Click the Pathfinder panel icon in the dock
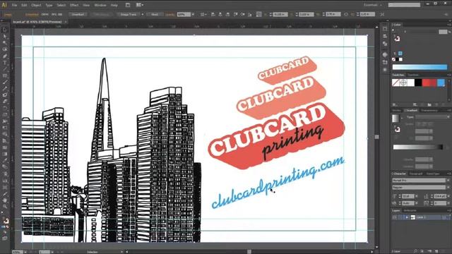 pos(385,44)
